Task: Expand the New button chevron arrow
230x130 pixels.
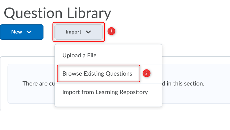Action: pos(29,32)
